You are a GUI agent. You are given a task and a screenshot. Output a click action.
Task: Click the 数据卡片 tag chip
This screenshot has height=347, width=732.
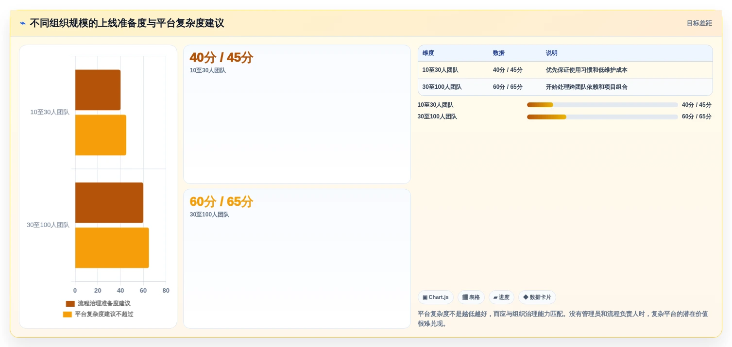(537, 297)
